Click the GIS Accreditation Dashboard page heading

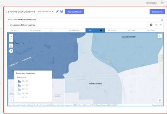(x=20, y=12)
